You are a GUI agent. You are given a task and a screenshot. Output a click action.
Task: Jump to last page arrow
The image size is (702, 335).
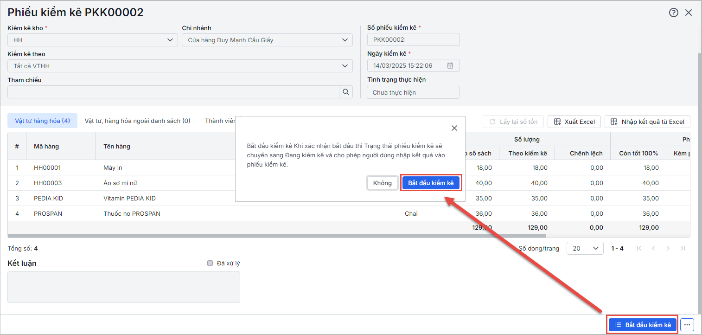[683, 249]
